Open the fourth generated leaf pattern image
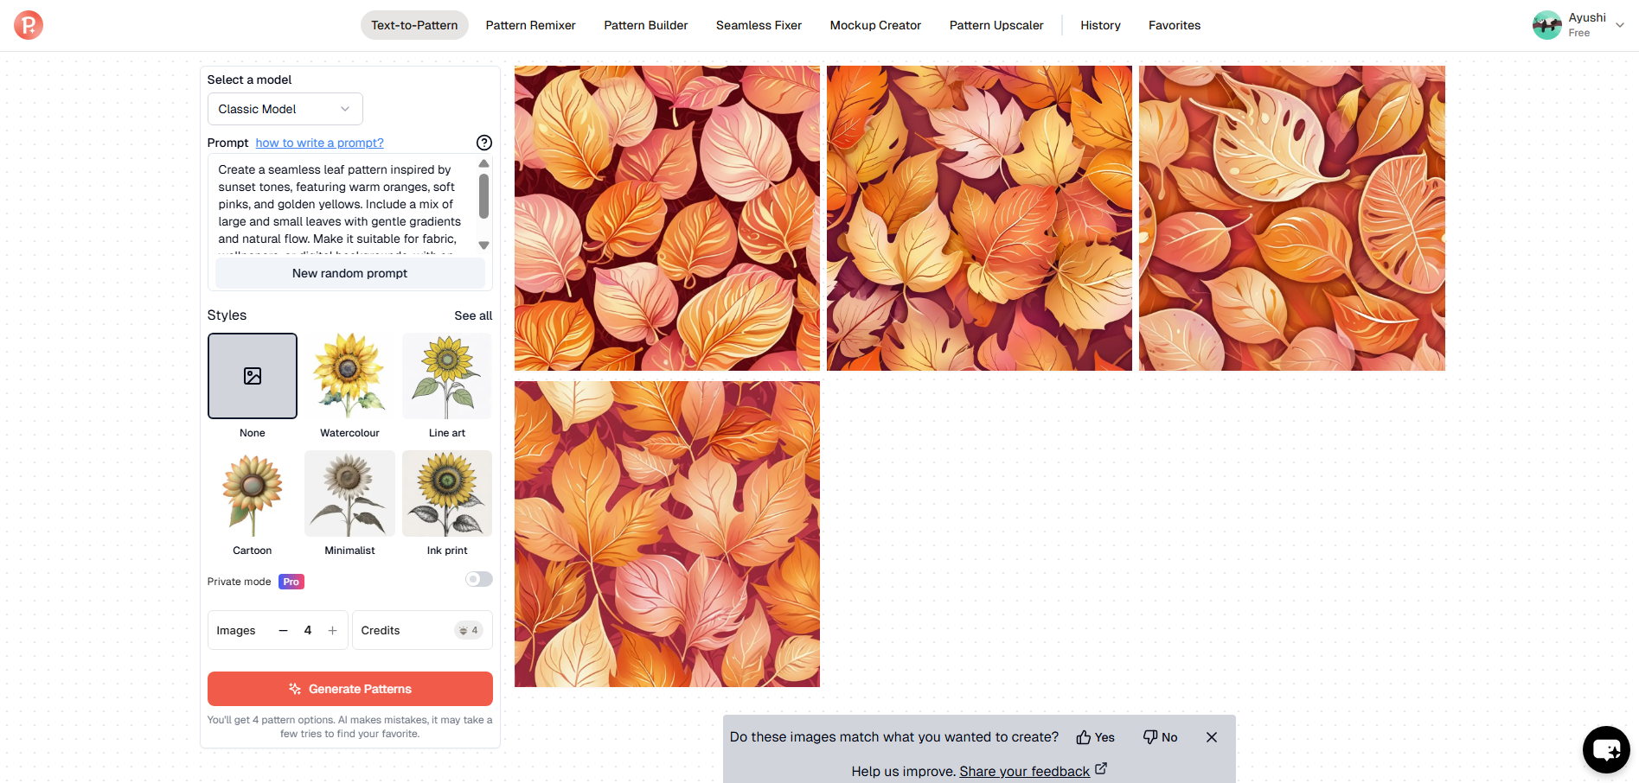 [667, 534]
